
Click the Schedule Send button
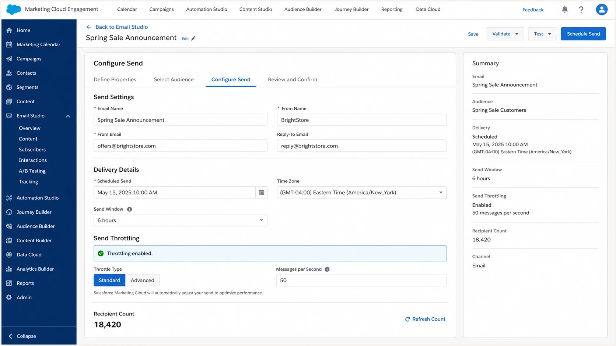(583, 34)
